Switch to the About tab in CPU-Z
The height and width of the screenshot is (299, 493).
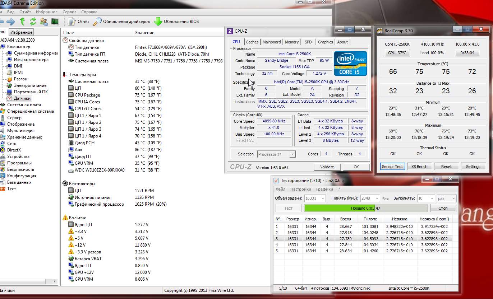click(x=342, y=42)
